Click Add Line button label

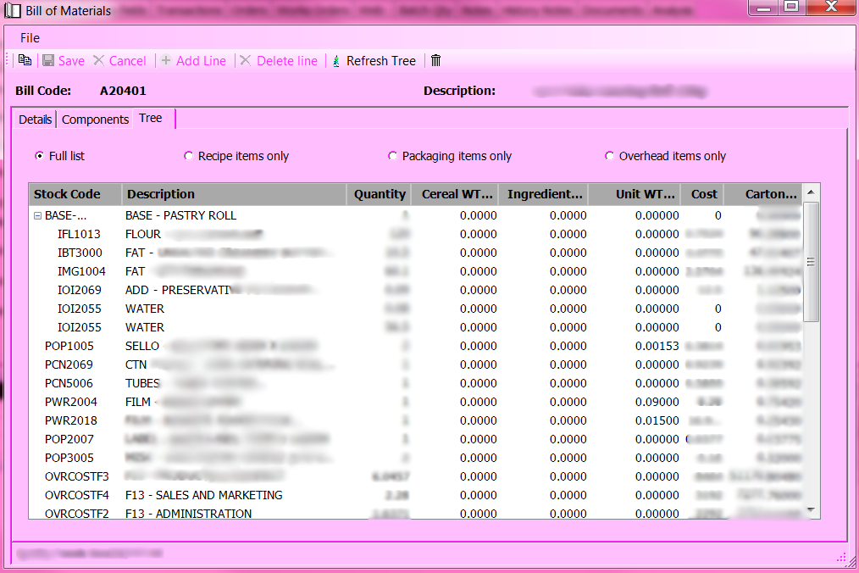(x=201, y=61)
